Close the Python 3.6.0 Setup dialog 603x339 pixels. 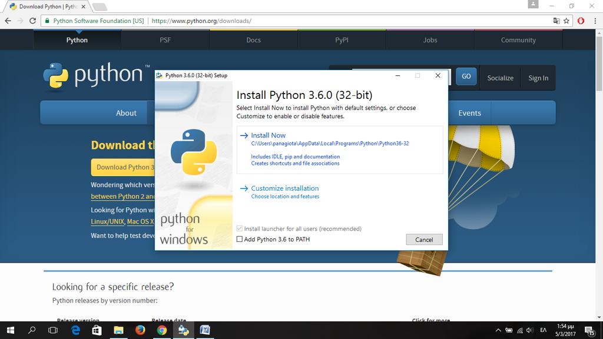(x=438, y=75)
